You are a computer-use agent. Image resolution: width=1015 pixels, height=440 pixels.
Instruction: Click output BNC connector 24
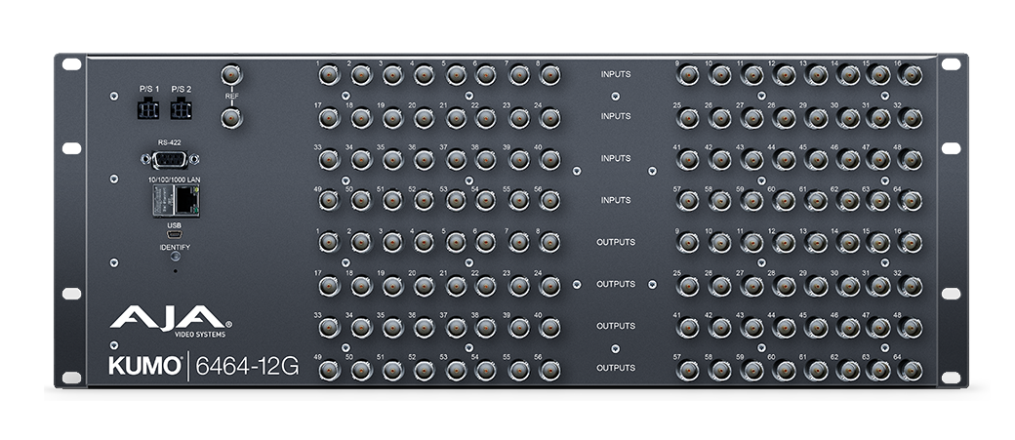549,285
